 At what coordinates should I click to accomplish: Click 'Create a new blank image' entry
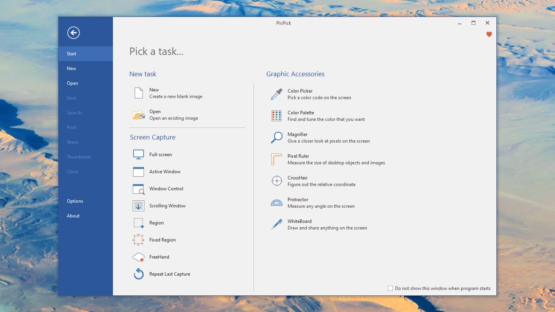click(176, 96)
